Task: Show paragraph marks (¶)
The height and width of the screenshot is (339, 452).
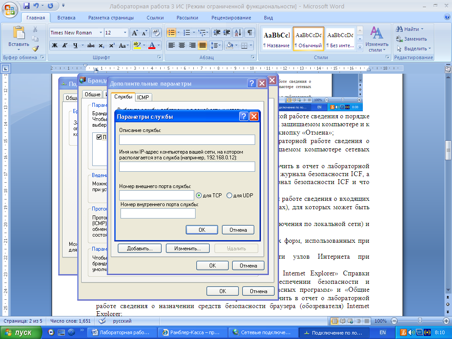Action: pyautogui.click(x=250, y=33)
